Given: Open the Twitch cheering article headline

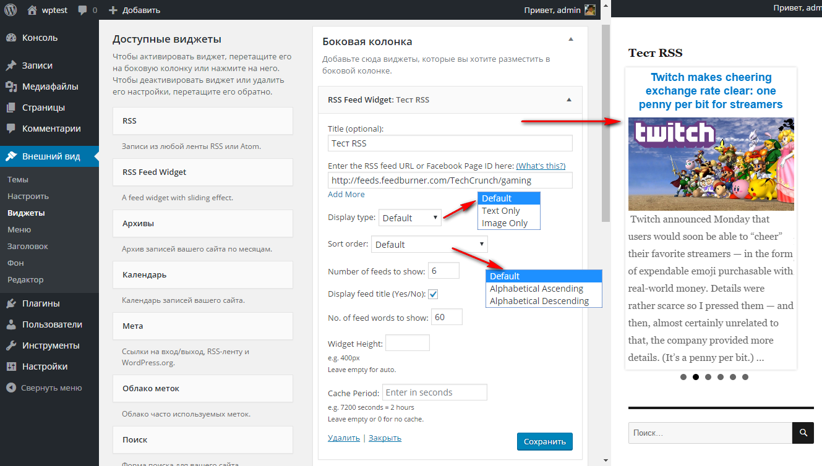Looking at the screenshot, I should (711, 91).
